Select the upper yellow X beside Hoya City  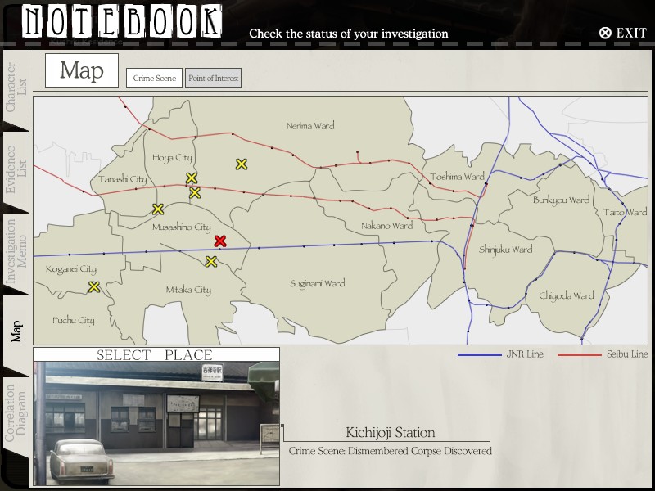[192, 178]
